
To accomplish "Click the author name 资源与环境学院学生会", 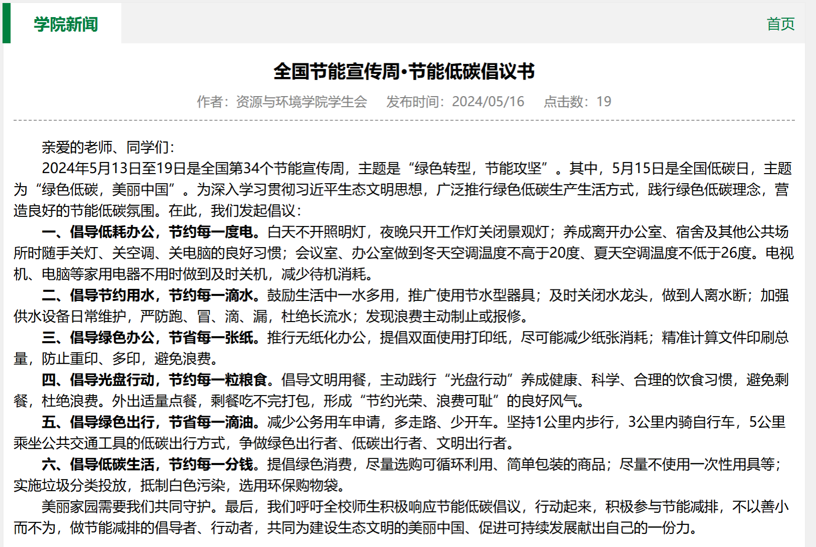I will click(x=301, y=102).
